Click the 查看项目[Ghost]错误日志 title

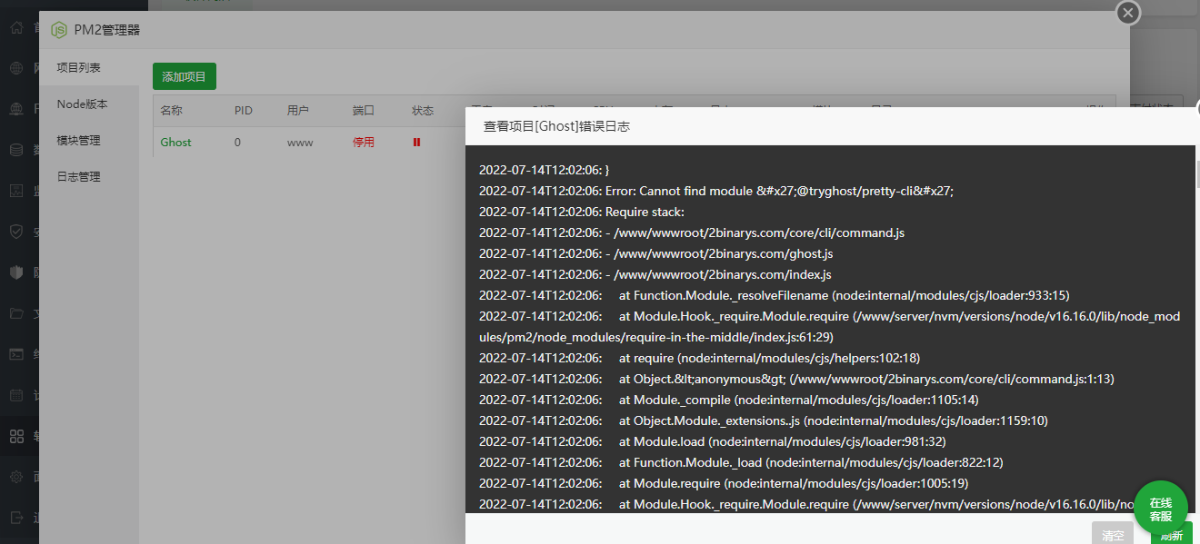[x=556, y=126]
